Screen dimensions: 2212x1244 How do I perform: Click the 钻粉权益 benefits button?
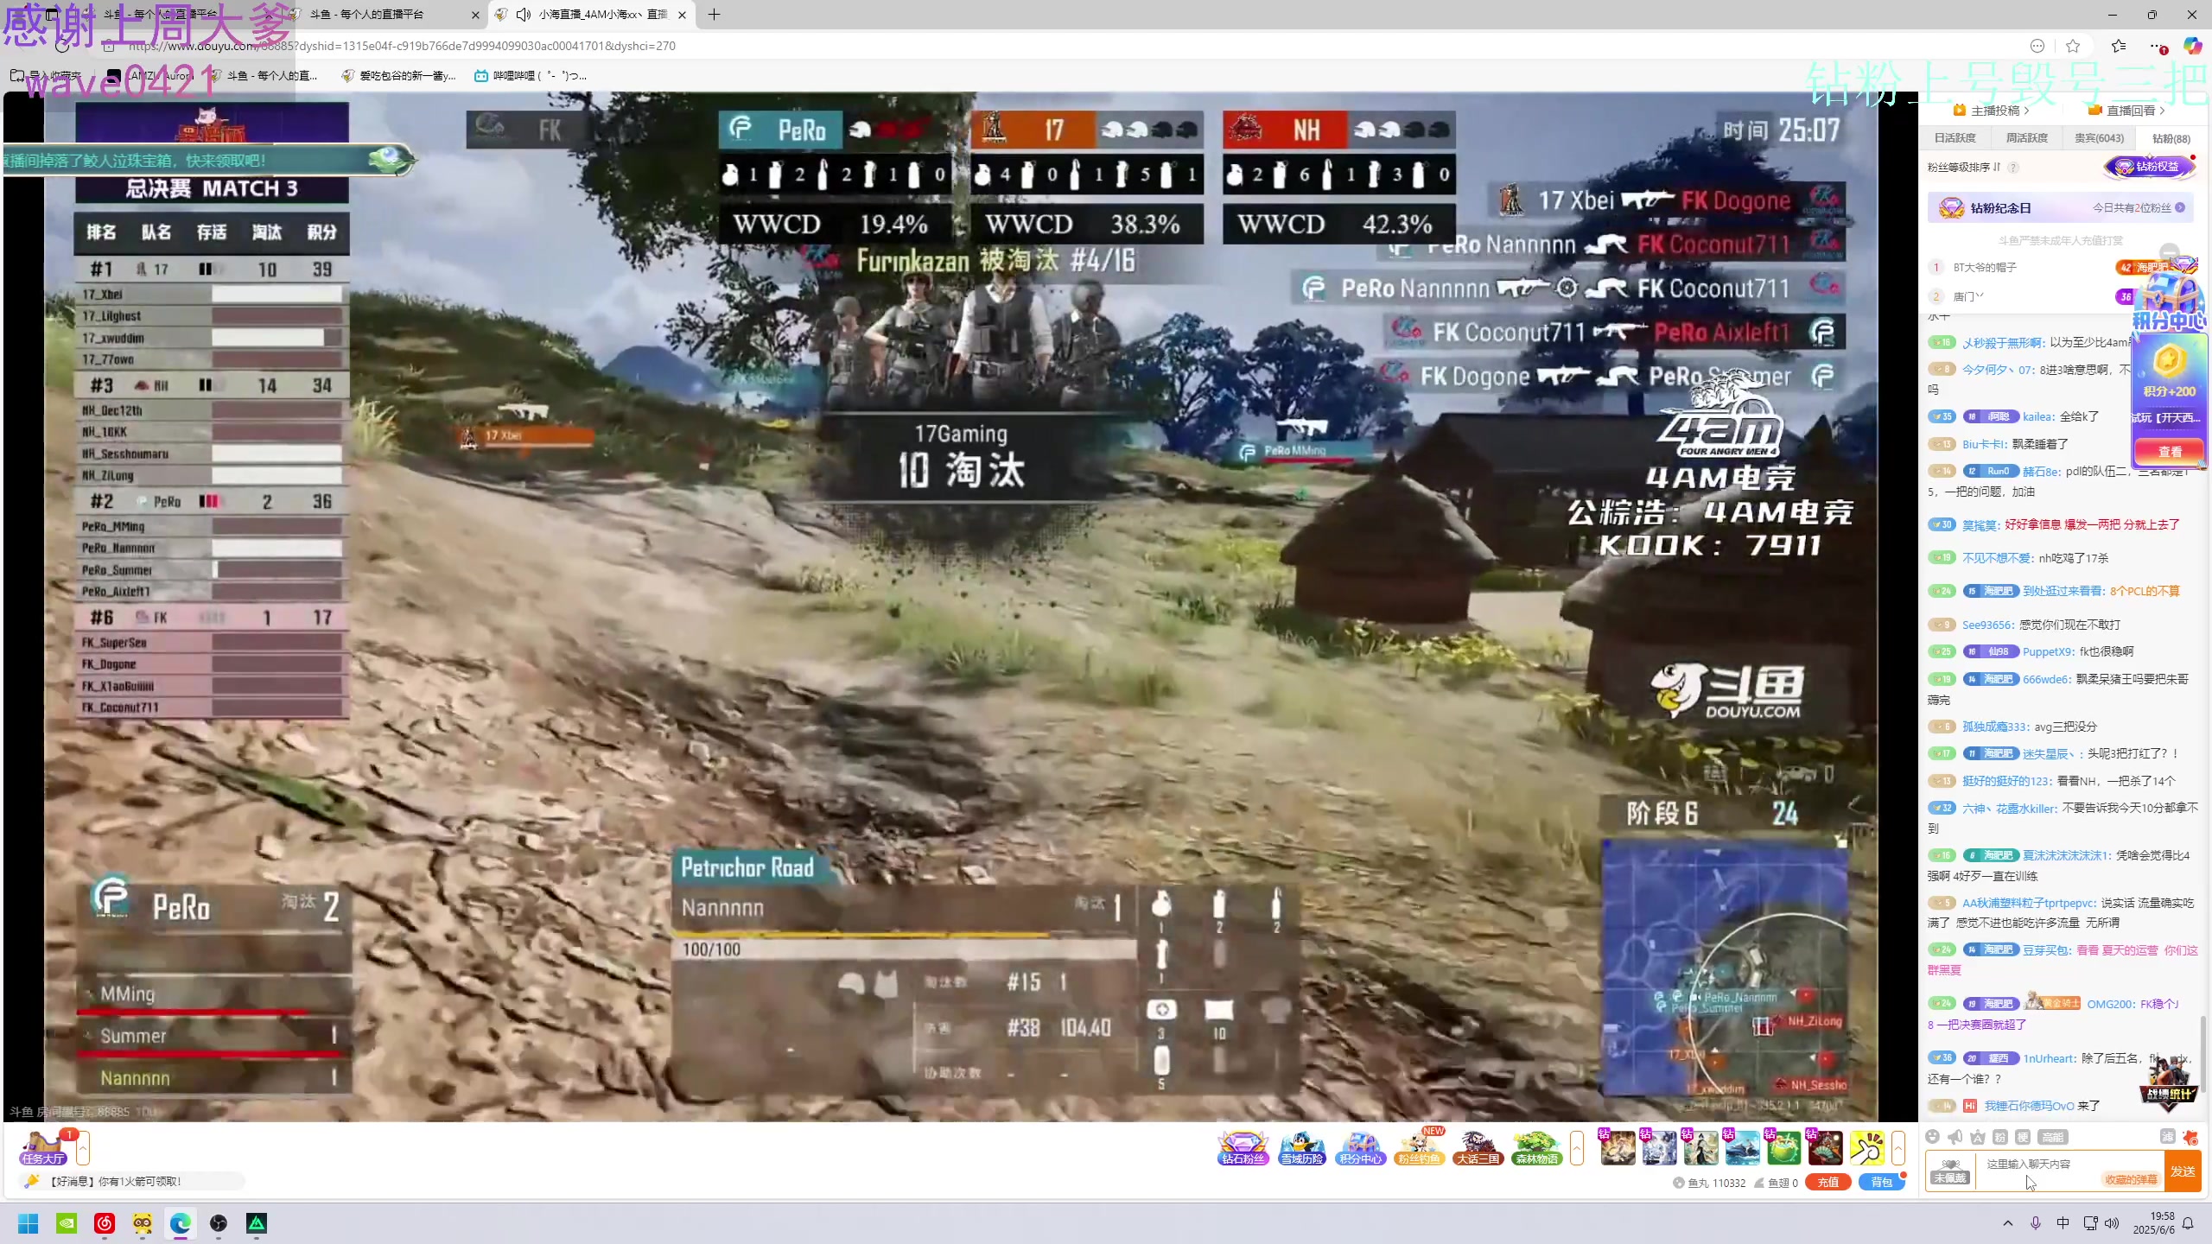tap(2150, 167)
